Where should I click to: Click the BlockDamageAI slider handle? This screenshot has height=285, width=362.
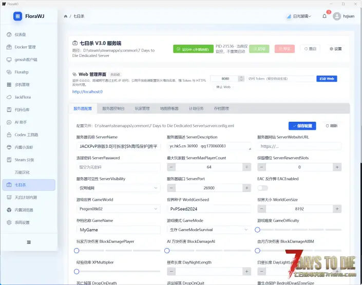click(x=167, y=251)
